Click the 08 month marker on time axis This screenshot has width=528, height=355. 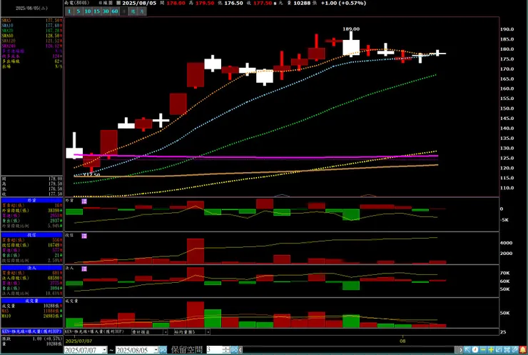402,341
